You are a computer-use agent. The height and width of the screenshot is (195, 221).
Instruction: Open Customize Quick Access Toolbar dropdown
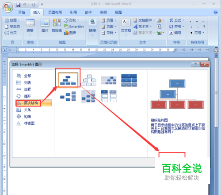[42, 5]
